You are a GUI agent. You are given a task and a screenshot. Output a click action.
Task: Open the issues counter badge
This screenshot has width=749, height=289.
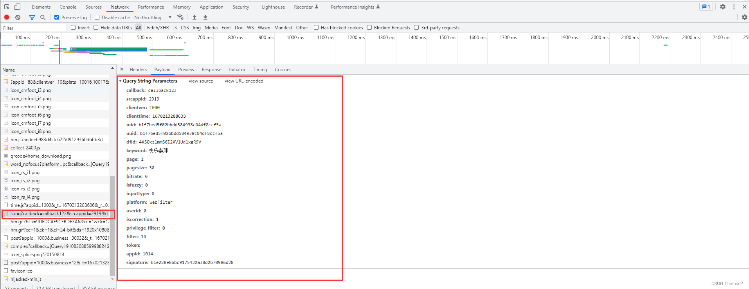pyautogui.click(x=706, y=7)
